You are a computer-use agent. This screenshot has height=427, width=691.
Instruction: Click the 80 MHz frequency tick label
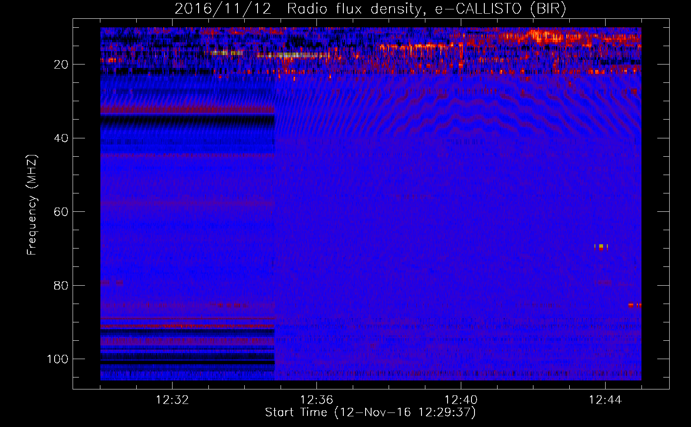point(61,285)
